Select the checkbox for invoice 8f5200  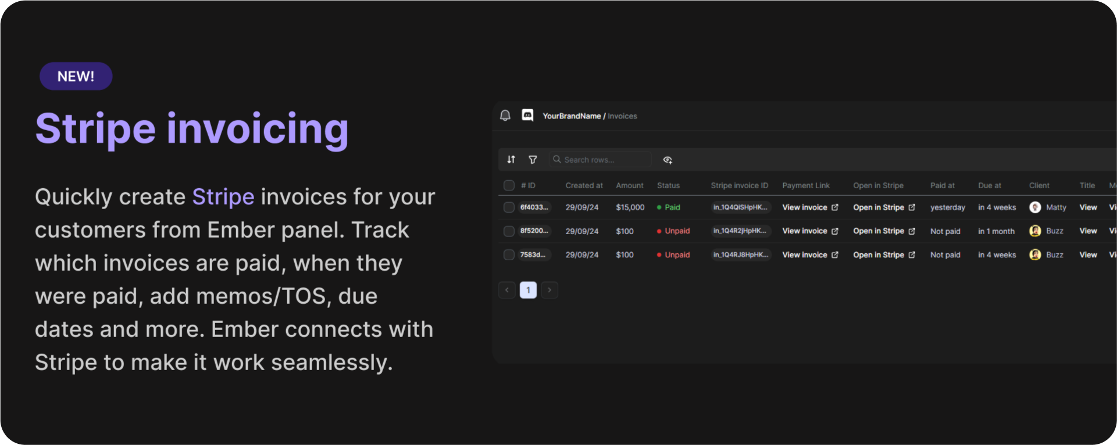click(509, 231)
